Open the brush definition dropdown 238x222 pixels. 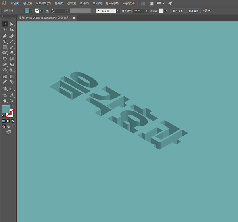(118, 11)
